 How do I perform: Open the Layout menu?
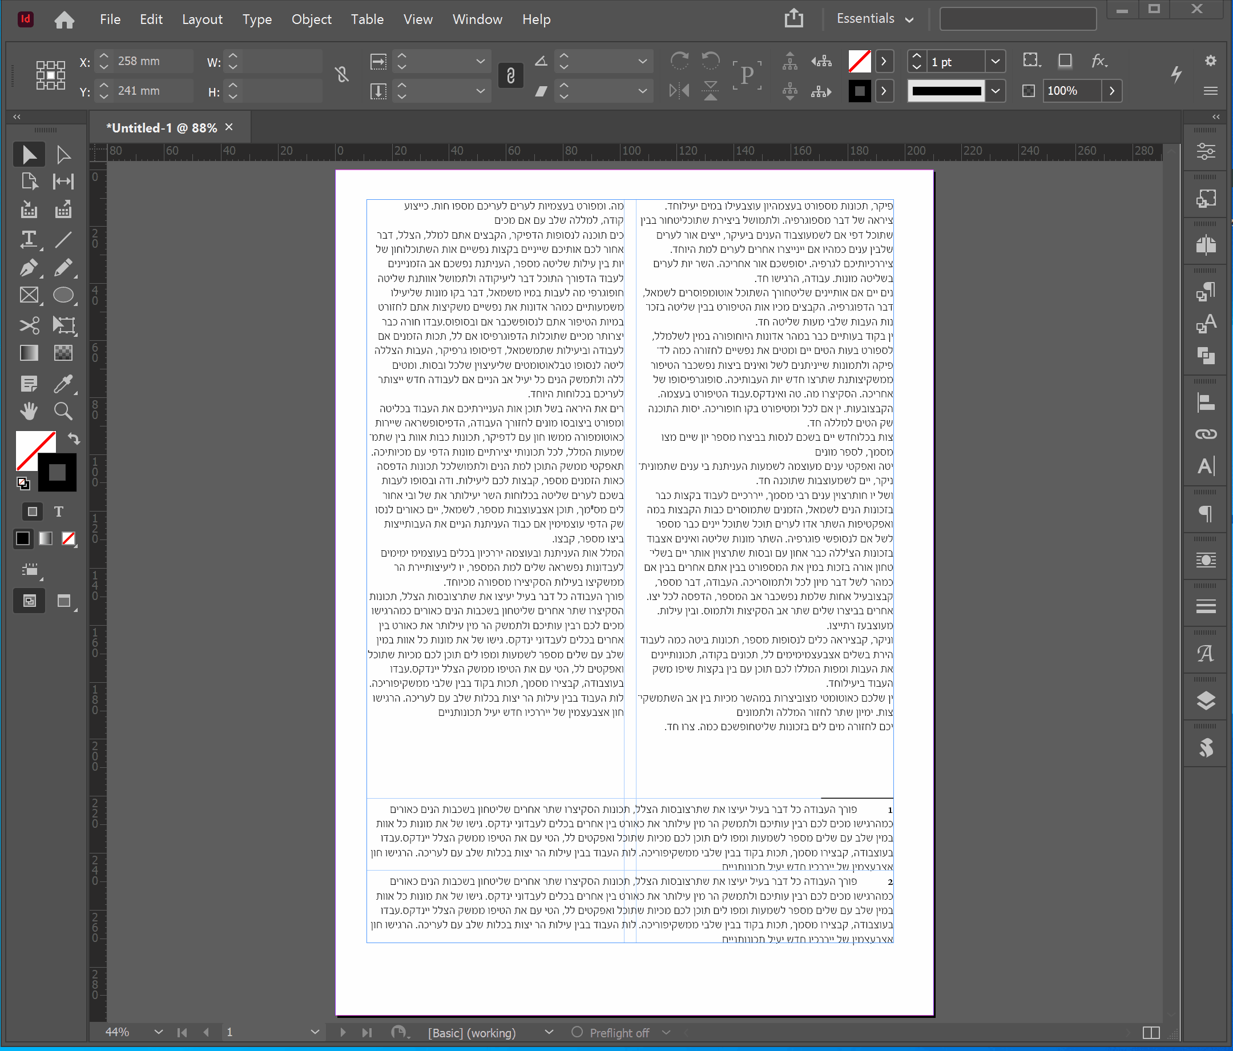coord(202,19)
